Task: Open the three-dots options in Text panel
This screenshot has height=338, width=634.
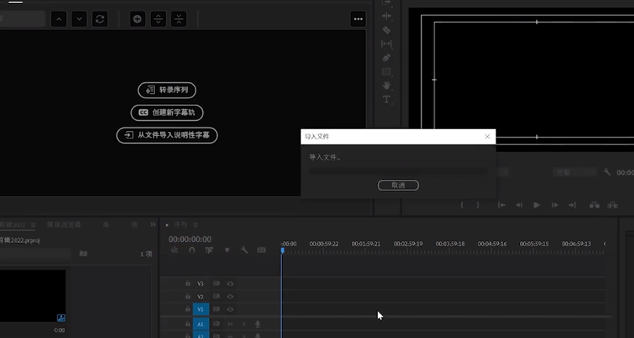Action: [358, 19]
